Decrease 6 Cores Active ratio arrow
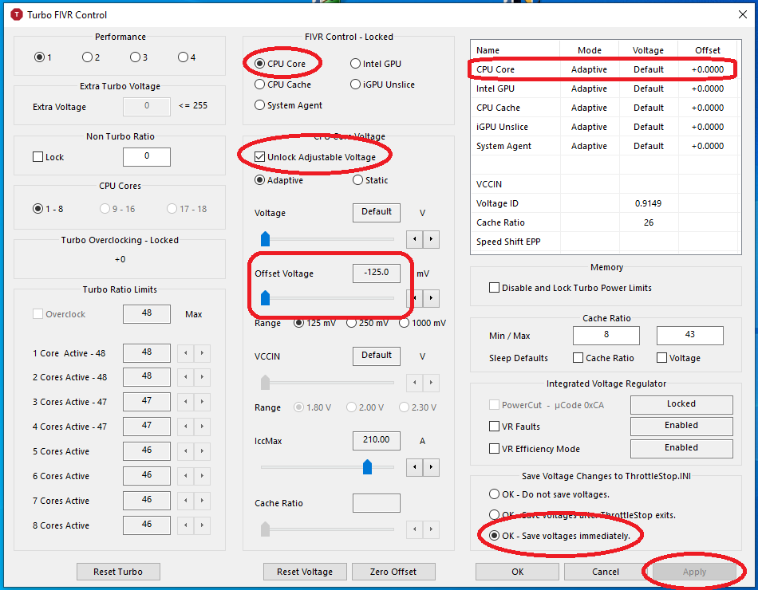The height and width of the screenshot is (590, 758). pyautogui.click(x=186, y=476)
